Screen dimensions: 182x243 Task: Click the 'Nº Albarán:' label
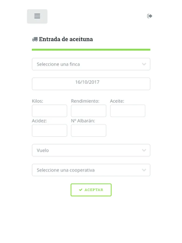coord(83,121)
